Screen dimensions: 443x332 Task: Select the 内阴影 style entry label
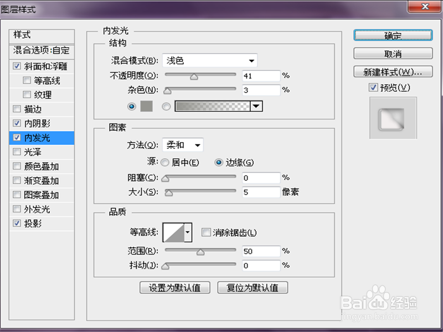click(37, 123)
